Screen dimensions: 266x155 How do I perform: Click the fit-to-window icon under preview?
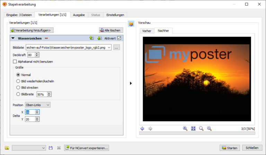[x=193, y=128]
